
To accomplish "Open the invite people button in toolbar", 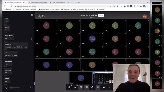I will [x=104, y=87].
